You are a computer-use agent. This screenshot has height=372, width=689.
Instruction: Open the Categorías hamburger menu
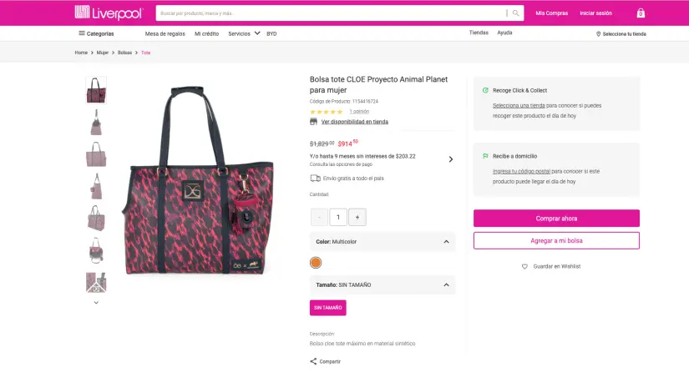coord(82,33)
